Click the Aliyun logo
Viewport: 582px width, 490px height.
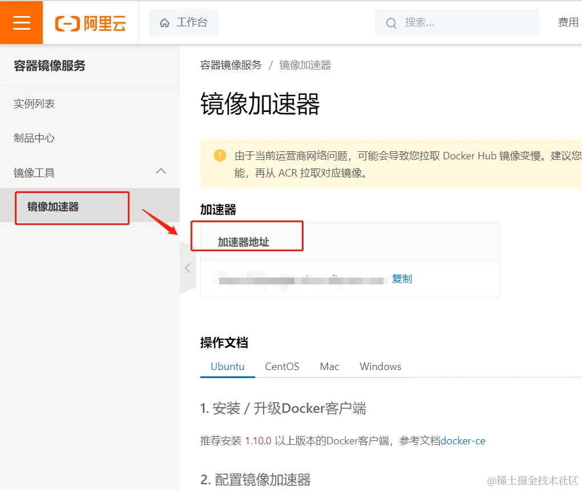click(91, 23)
